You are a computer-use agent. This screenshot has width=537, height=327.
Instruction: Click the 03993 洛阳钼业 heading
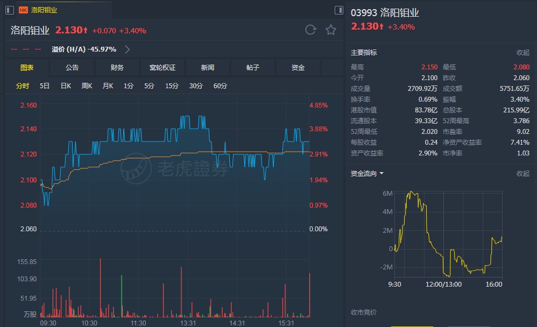[x=385, y=13]
